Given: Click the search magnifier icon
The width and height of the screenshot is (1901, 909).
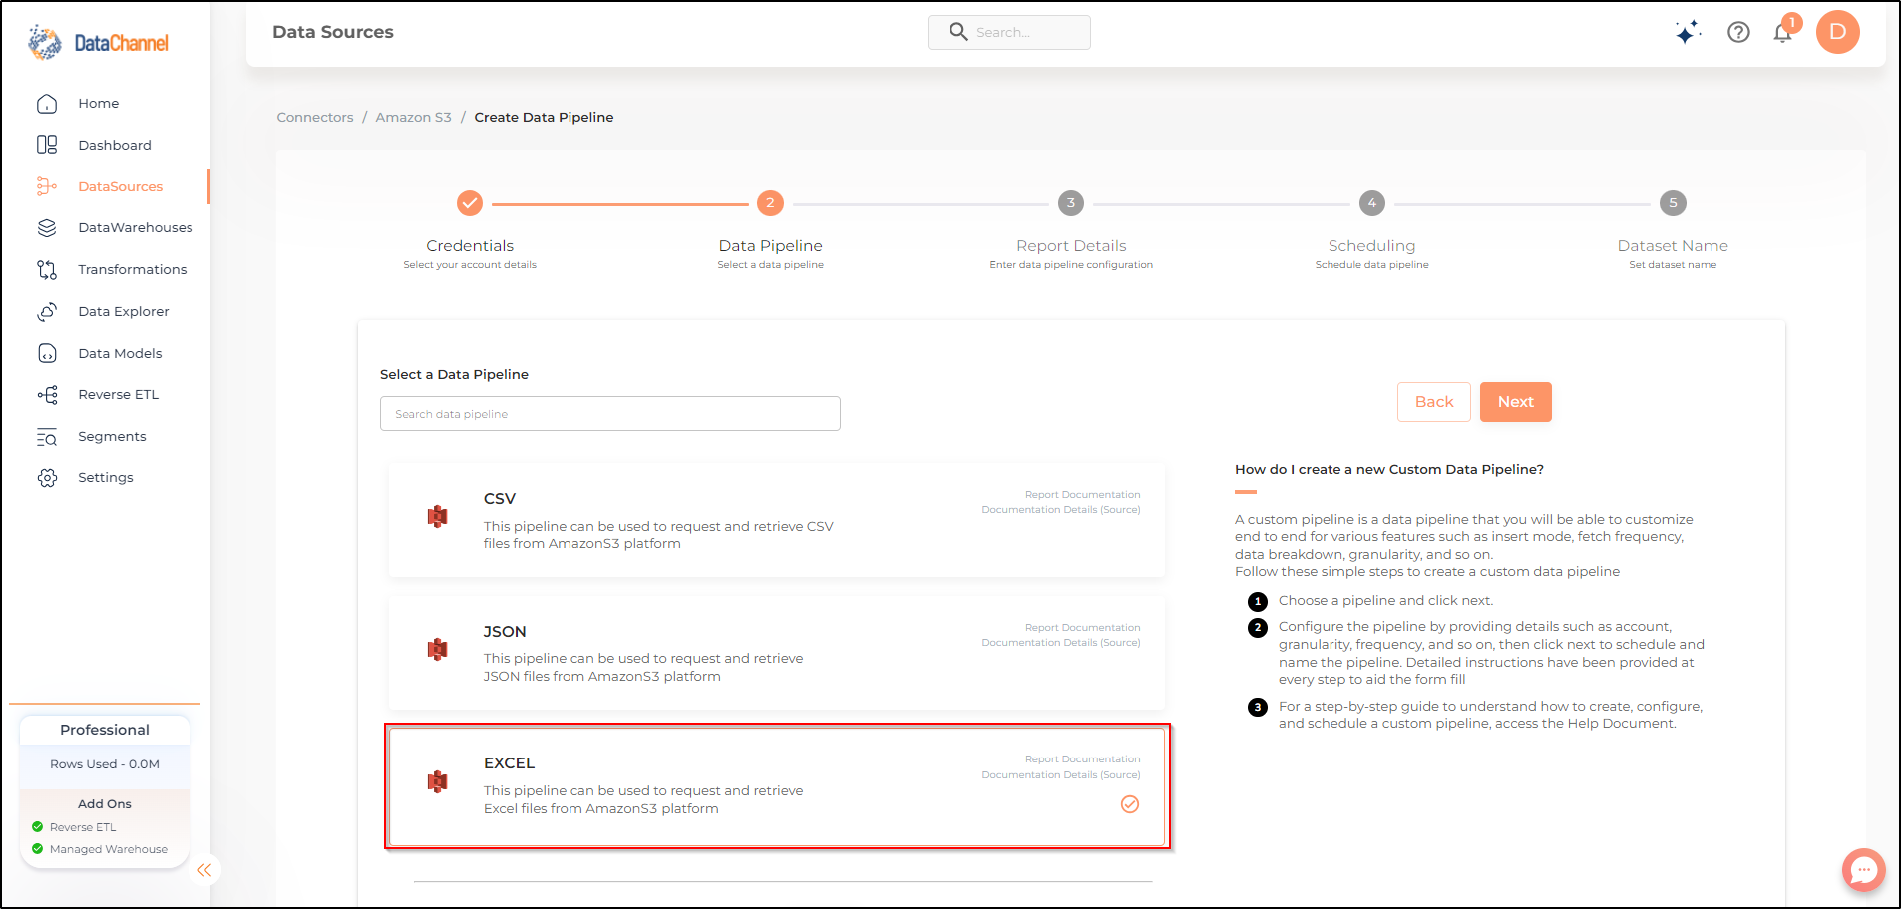Looking at the screenshot, I should pos(958,32).
